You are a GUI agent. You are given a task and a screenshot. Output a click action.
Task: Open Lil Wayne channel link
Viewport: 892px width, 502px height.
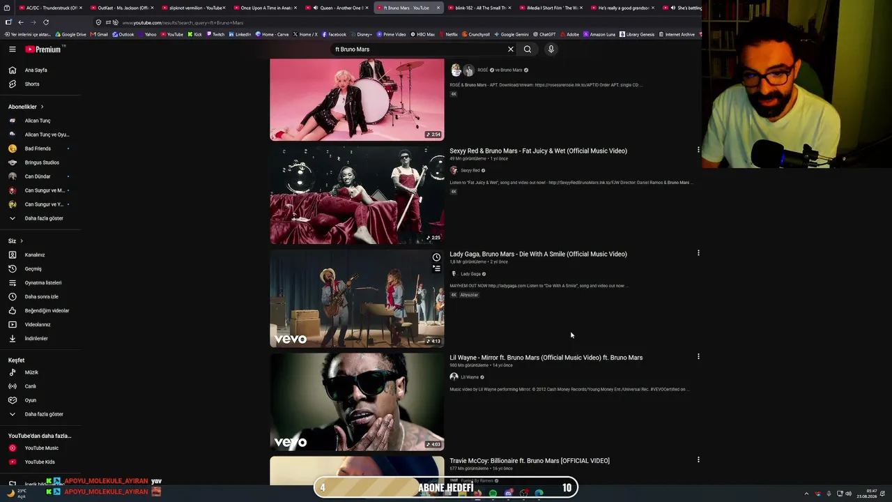pos(470,377)
